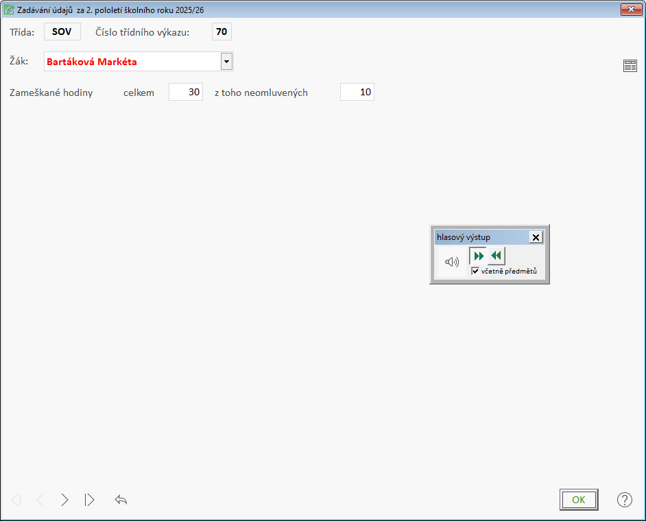Screen dimensions: 646x521
Task: Advance to the next student record
Action: pos(64,500)
